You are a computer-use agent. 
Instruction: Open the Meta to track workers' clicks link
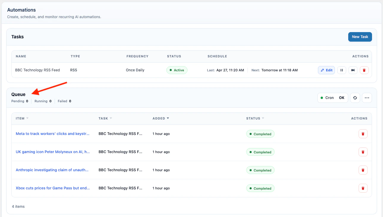click(53, 134)
